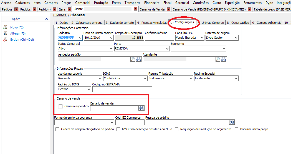Check Requisição de Produção no orçamento
The width and height of the screenshot is (291, 154).
(176, 129)
